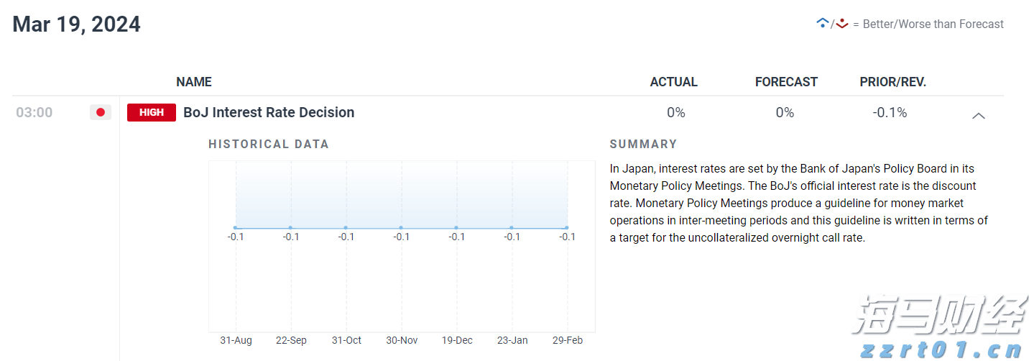Screen dimensions: 1029x361
Task: Click the 22-Sep data point on chart
Action: pos(291,228)
